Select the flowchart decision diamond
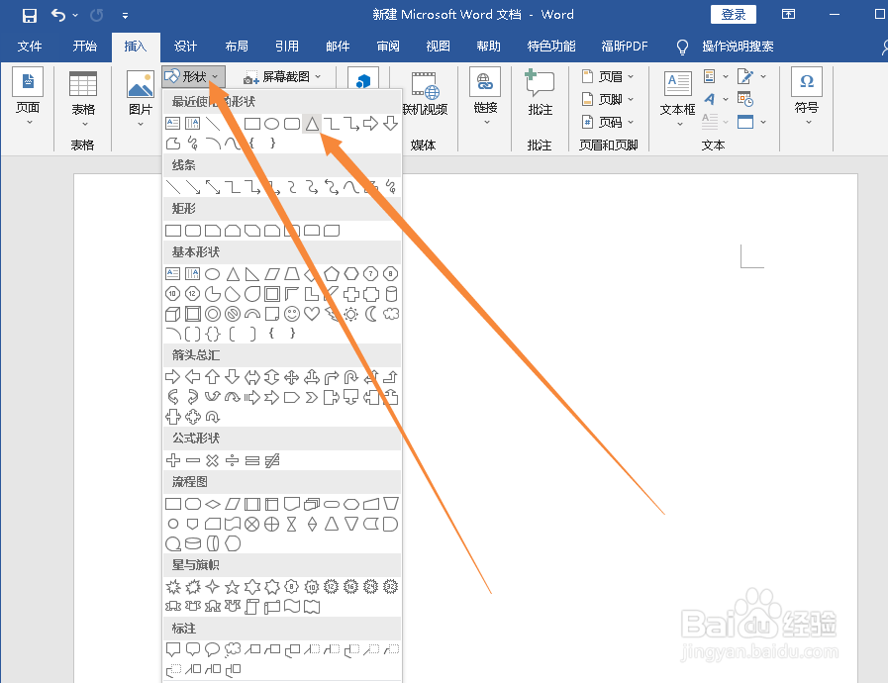The image size is (888, 683). pos(213,504)
